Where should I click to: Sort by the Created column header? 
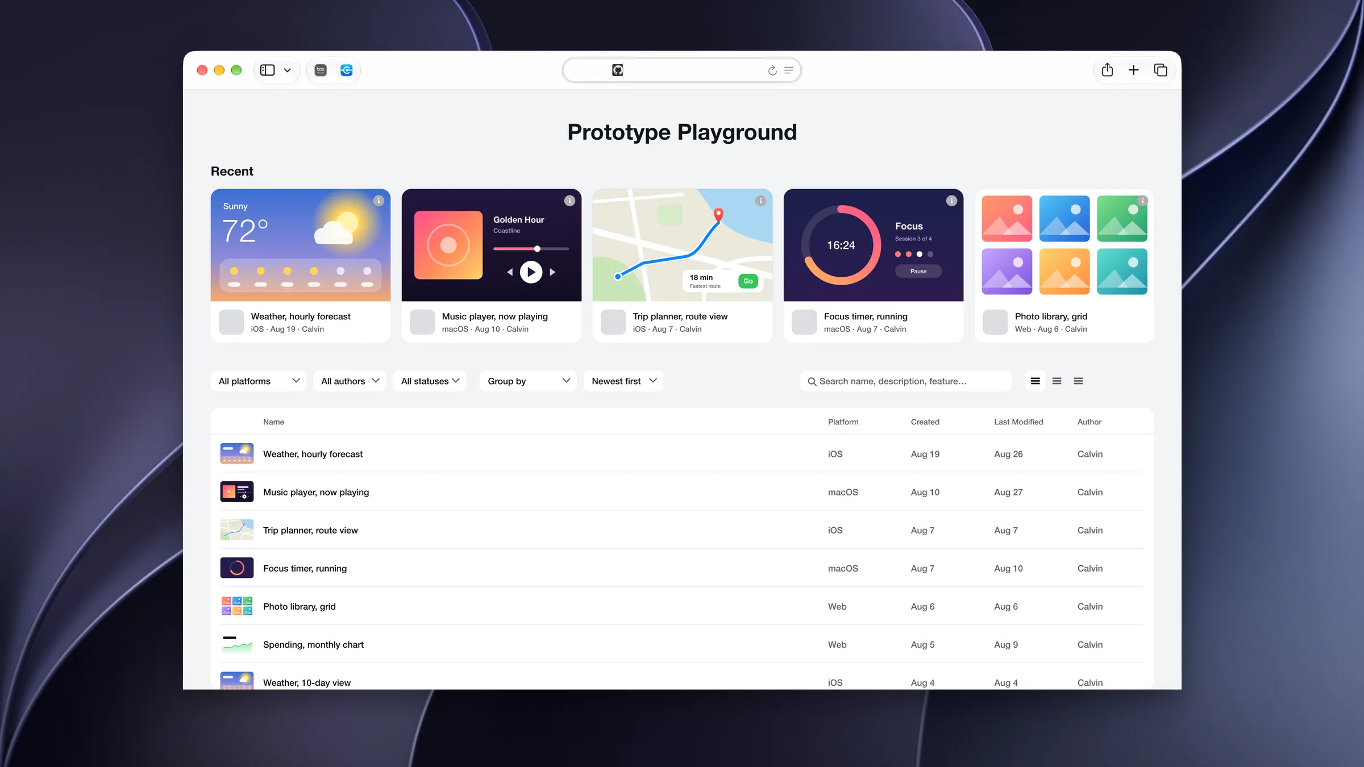[925, 422]
